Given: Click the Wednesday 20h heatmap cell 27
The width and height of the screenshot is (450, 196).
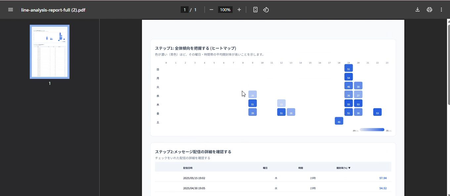Looking at the screenshot, I should coord(358,94).
